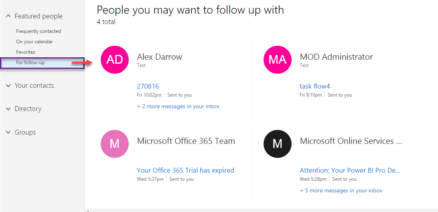Show 5 more messages in your inbox
The height and width of the screenshot is (212, 438).
coord(341,190)
